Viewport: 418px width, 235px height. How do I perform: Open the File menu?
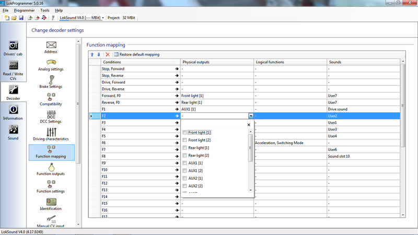(x=6, y=10)
